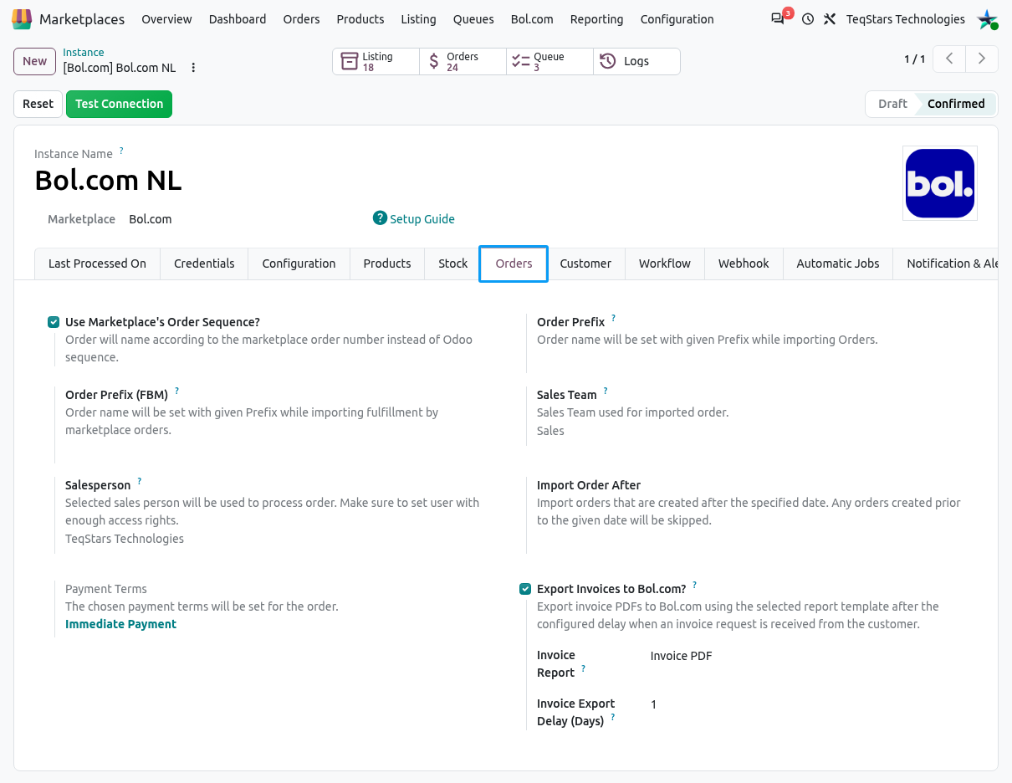Open the Overview menu
The image size is (1012, 783).
point(166,18)
